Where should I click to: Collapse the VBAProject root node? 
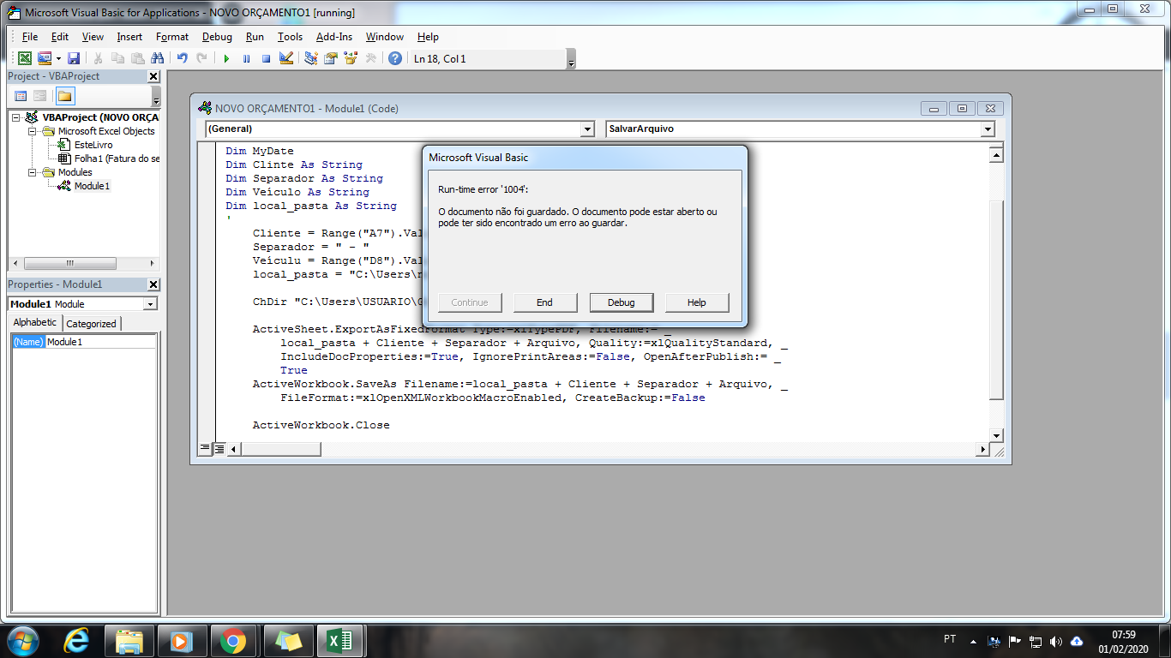16,117
